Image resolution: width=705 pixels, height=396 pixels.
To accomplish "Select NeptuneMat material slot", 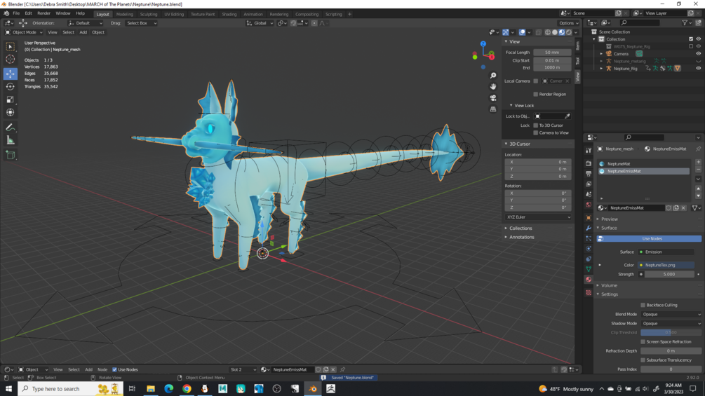I will (x=644, y=164).
